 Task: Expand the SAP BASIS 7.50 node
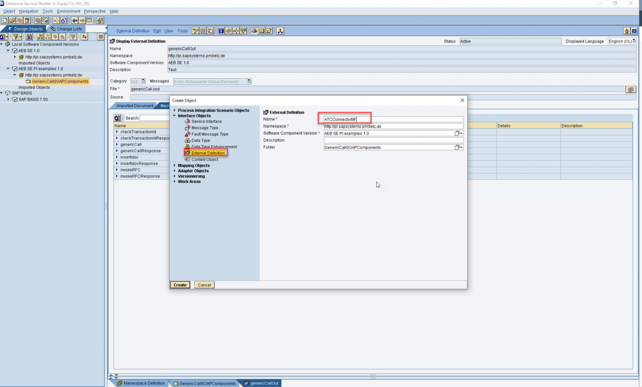(x=8, y=99)
